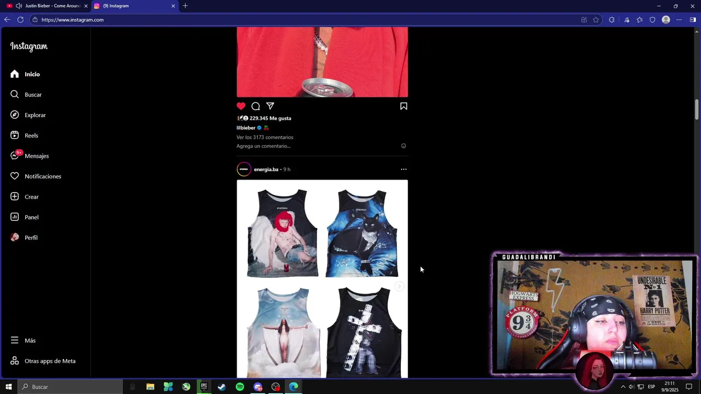Select the Crear plus icon
Image resolution: width=701 pixels, height=394 pixels.
pos(15,196)
